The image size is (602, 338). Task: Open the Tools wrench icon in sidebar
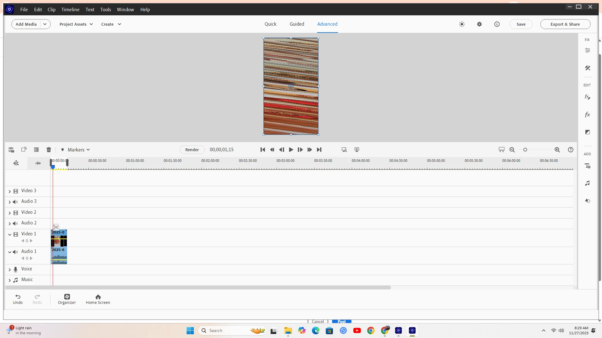[587, 68]
